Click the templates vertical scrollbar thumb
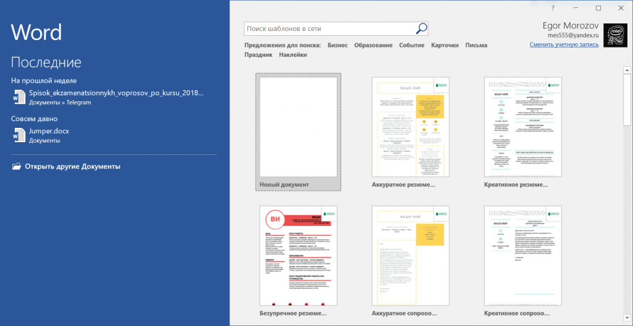The height and width of the screenshot is (326, 633). (627, 101)
